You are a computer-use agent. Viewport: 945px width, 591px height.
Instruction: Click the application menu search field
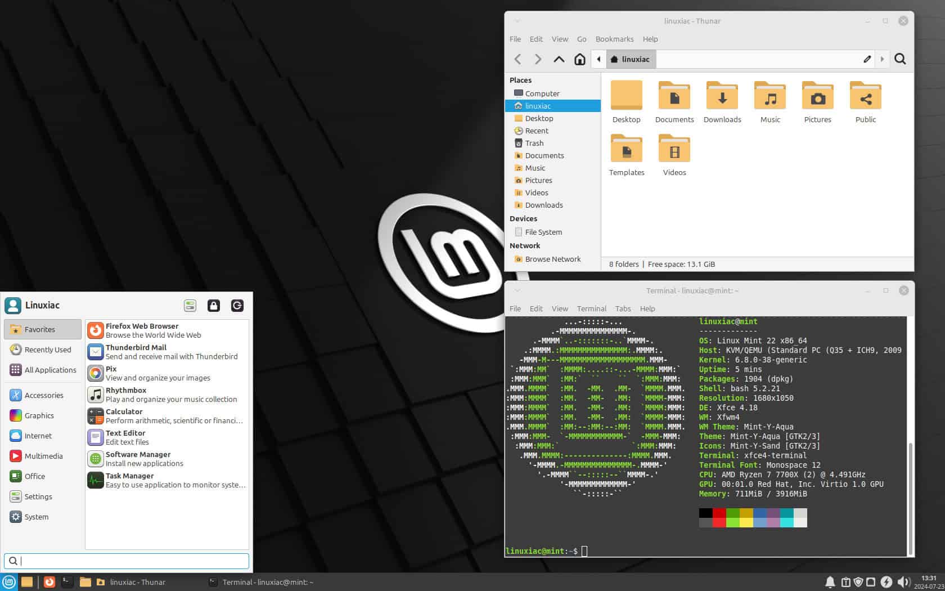[x=126, y=561]
